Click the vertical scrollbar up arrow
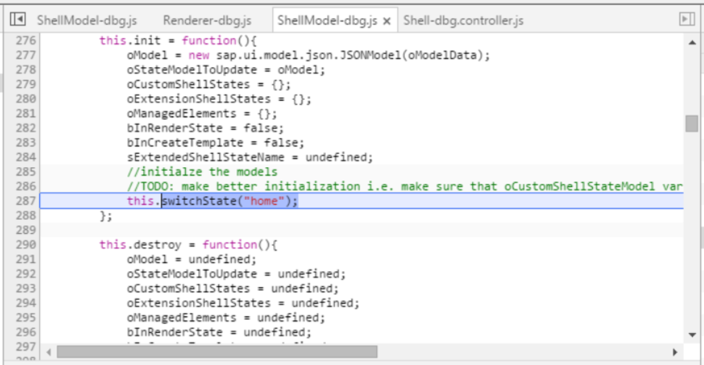Screen dimensions: 704x365 point(692,43)
